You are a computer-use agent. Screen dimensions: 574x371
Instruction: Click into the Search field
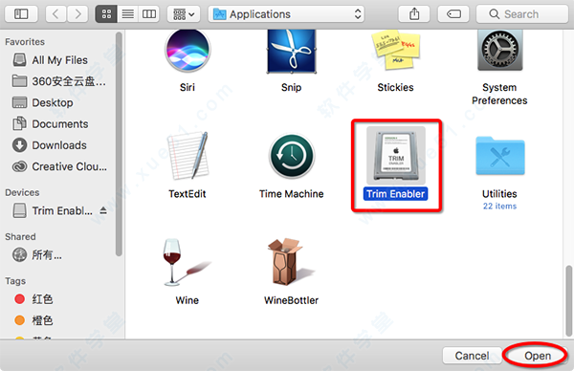[522, 14]
